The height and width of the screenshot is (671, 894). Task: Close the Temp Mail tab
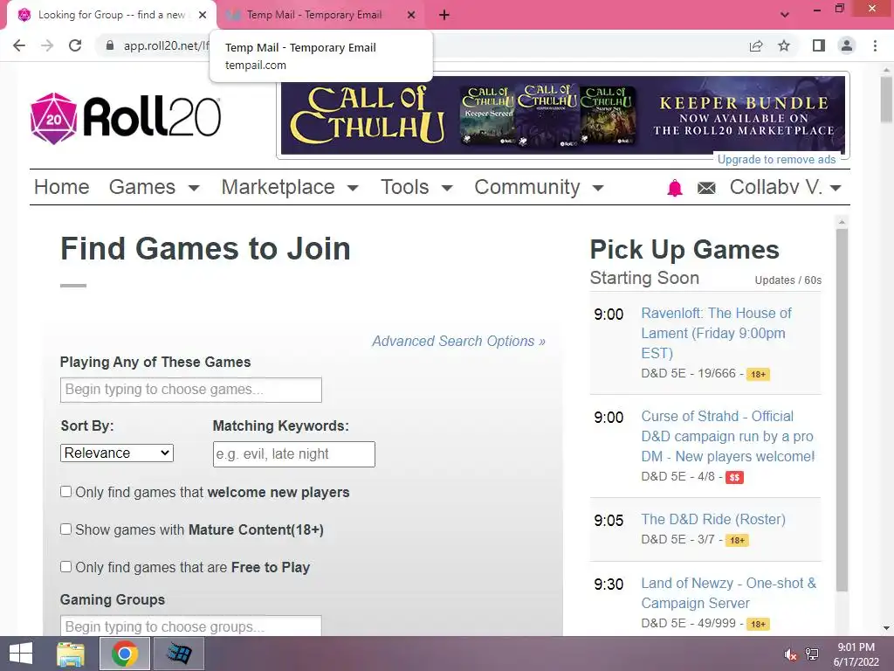coord(411,16)
